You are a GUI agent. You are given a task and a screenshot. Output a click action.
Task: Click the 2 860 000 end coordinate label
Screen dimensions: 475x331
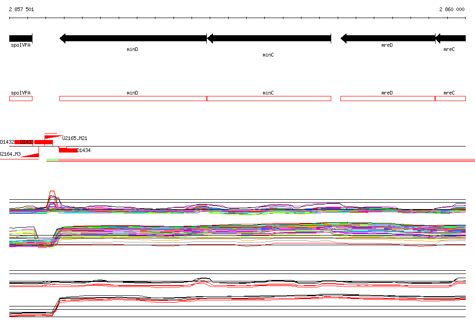click(452, 9)
